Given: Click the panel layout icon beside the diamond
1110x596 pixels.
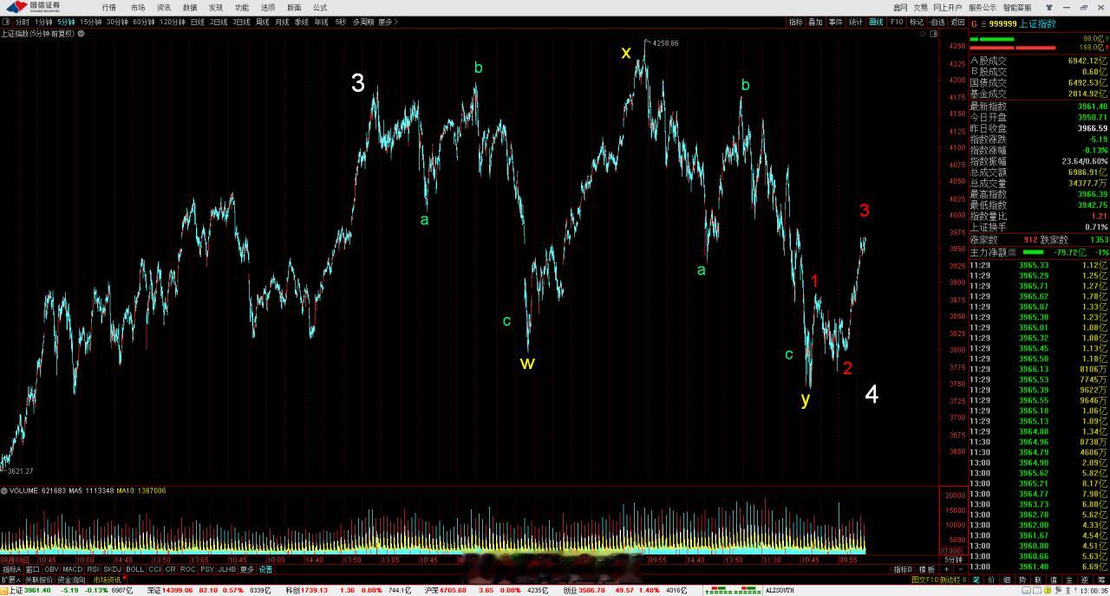Looking at the screenshot, I should 934,34.
